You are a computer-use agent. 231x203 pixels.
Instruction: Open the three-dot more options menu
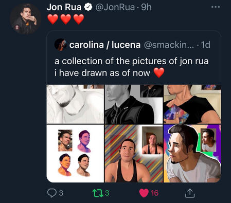point(216,7)
